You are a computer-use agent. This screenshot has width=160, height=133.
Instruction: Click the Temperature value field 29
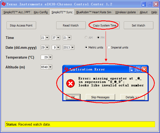pos(45,57)
